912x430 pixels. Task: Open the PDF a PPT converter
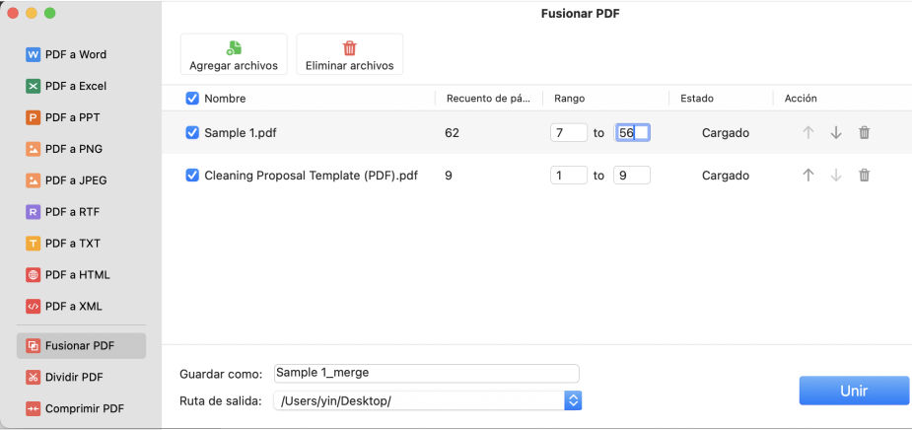coord(63,117)
